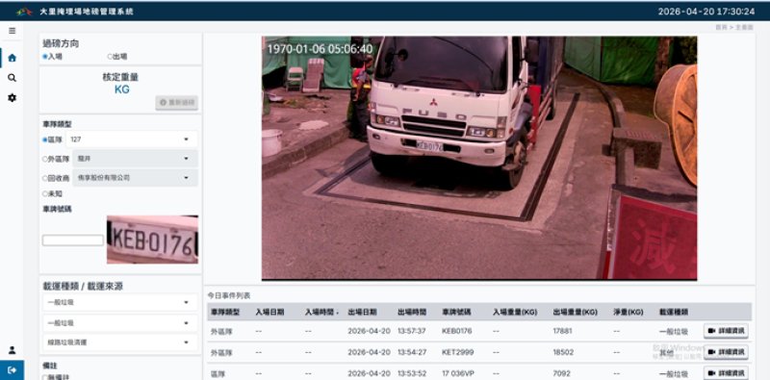
Task: Select the 外區隊 vehicle type radio
Action: tap(44, 159)
